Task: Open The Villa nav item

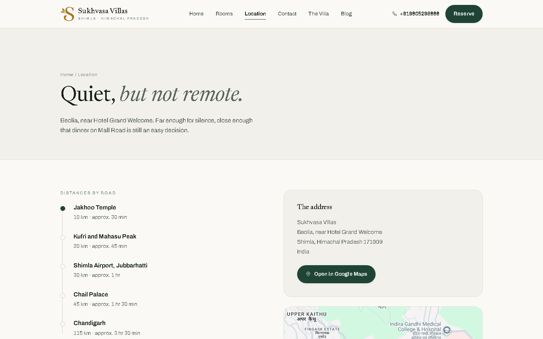Action: click(319, 14)
